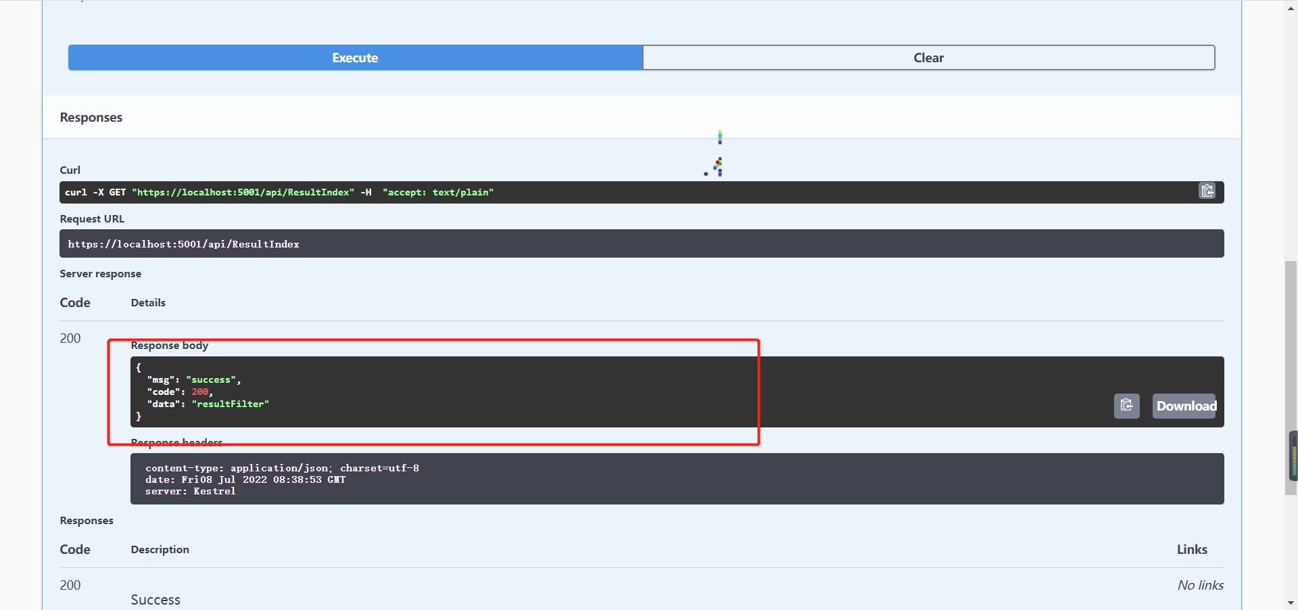
Task: Download the response body
Action: click(x=1184, y=406)
